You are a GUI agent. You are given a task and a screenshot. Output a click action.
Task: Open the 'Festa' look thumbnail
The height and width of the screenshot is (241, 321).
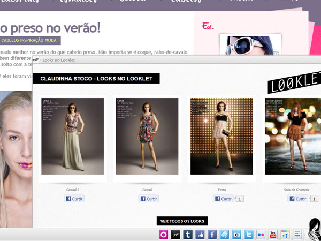tap(221, 136)
